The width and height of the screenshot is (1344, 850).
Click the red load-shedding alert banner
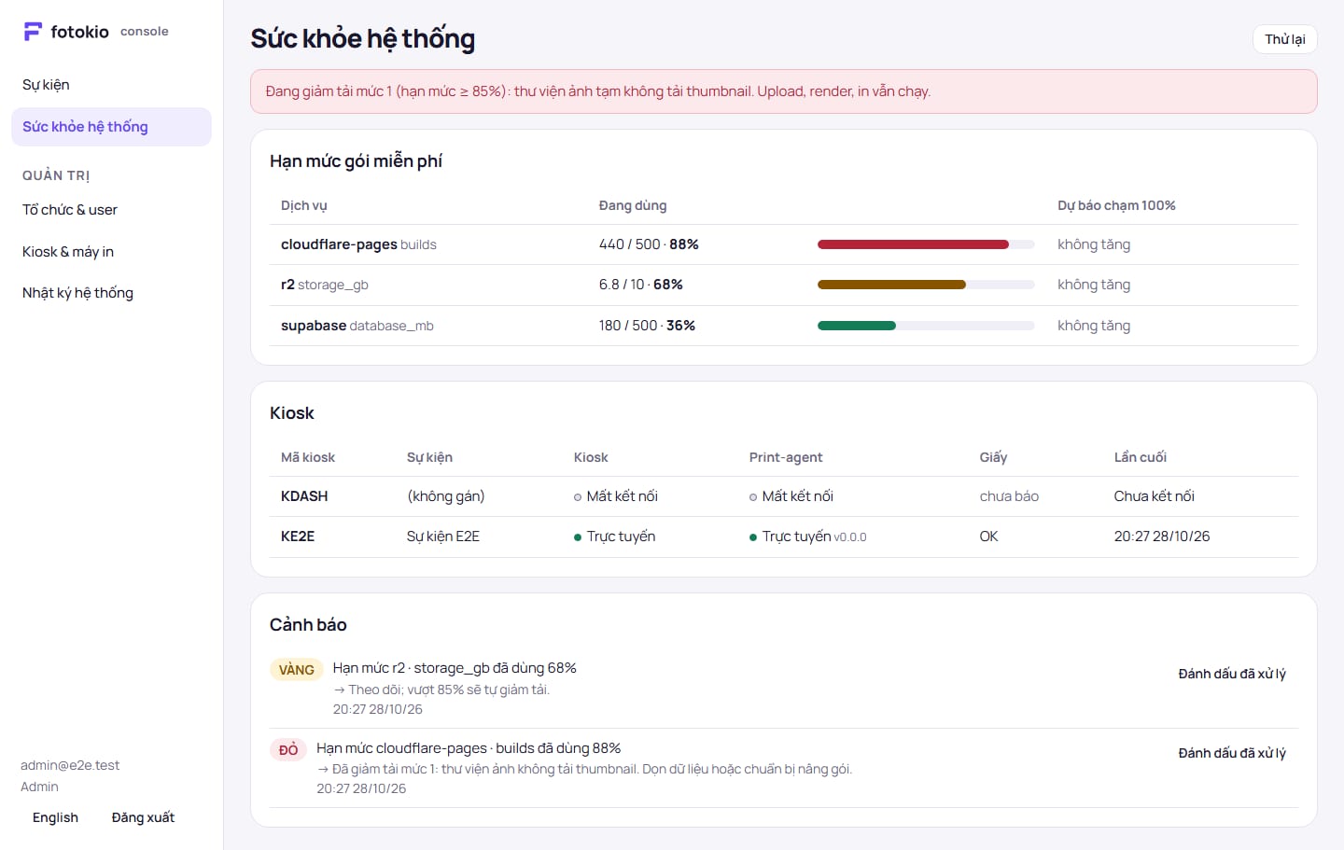[784, 91]
